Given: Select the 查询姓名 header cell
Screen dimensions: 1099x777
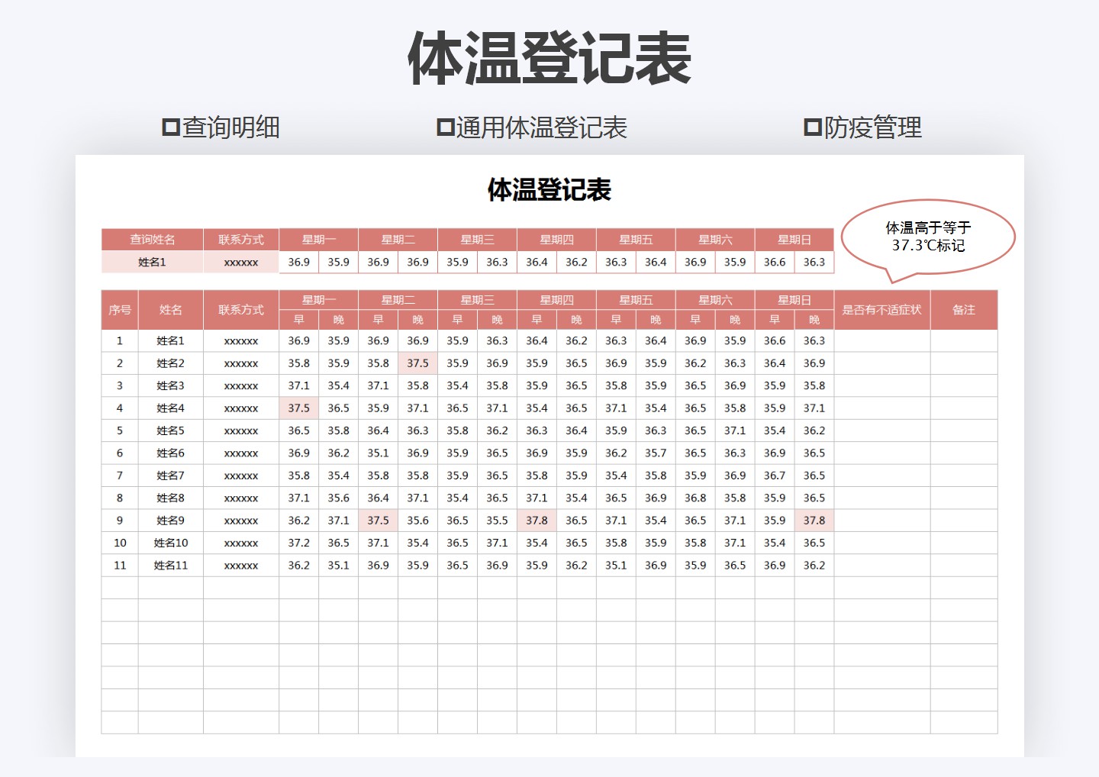Looking at the screenshot, I should pos(152,239).
